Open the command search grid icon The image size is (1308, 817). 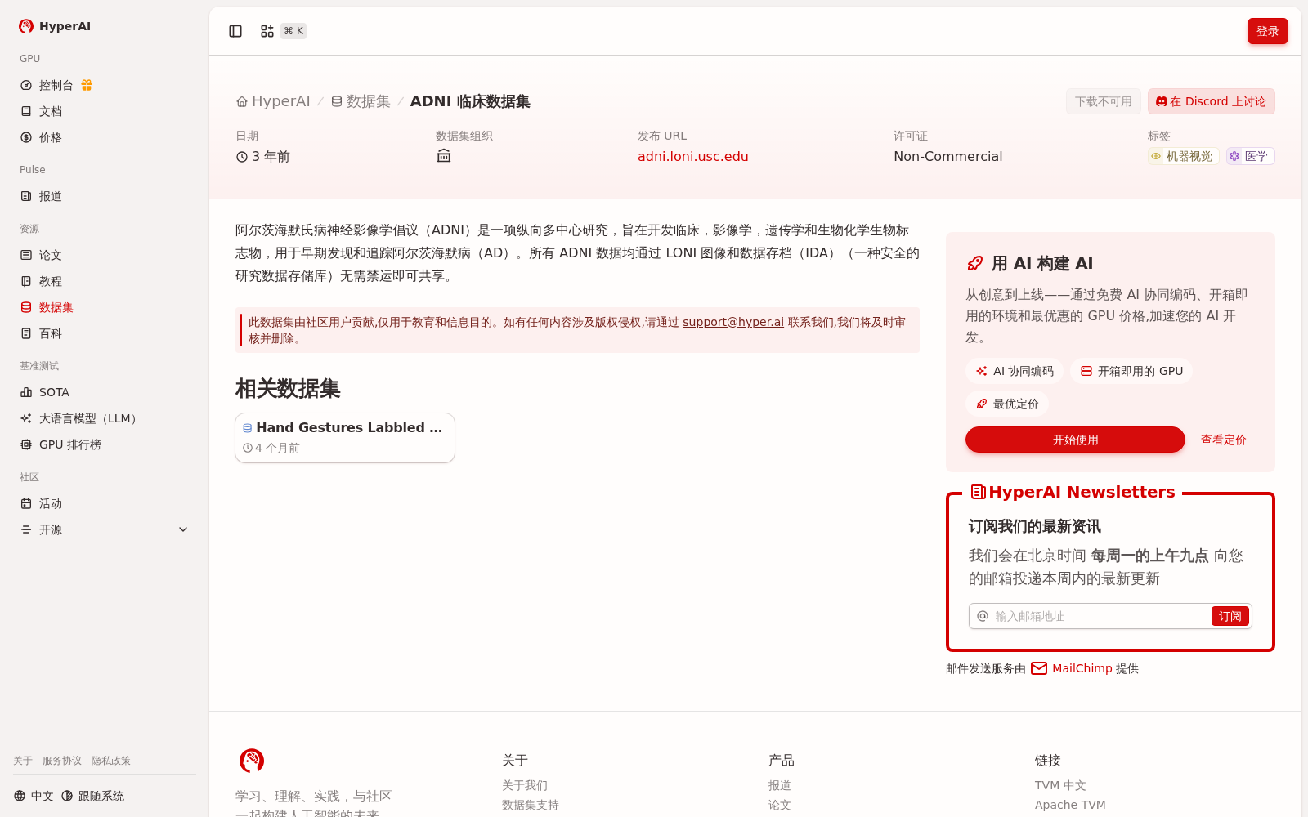(x=267, y=31)
